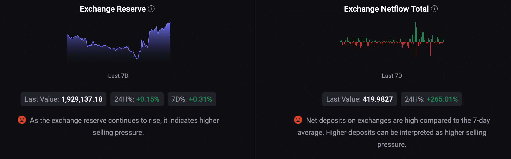Select the 24H% +0.15% badge
The height and width of the screenshot is (159, 511).
(137, 99)
